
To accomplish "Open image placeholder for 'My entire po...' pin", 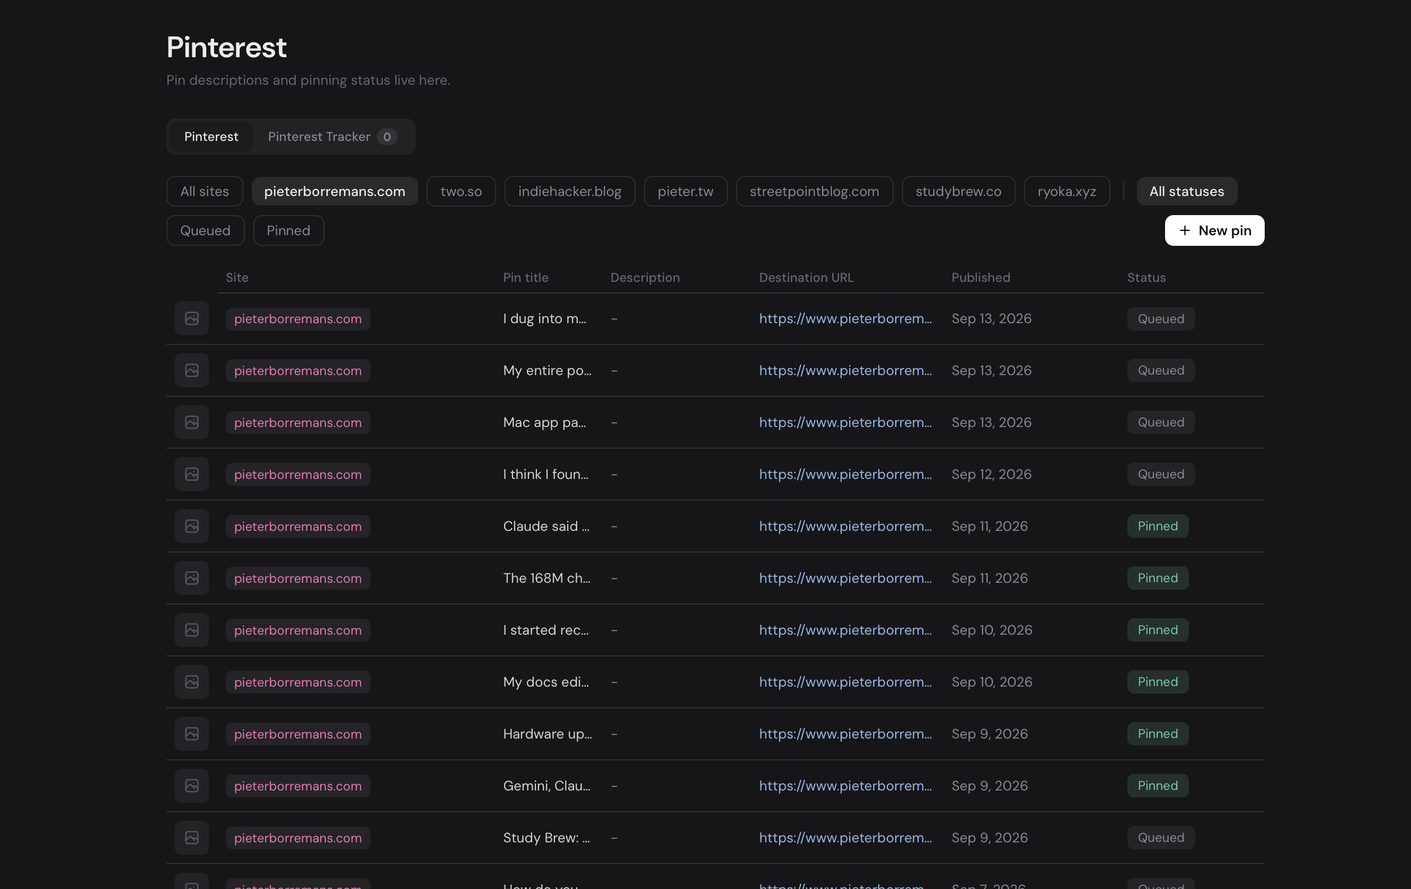I will click(x=191, y=371).
